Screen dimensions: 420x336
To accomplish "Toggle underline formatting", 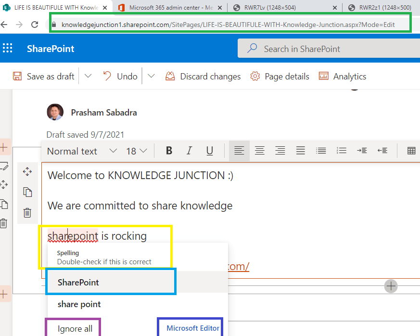I will pyautogui.click(x=210, y=151).
